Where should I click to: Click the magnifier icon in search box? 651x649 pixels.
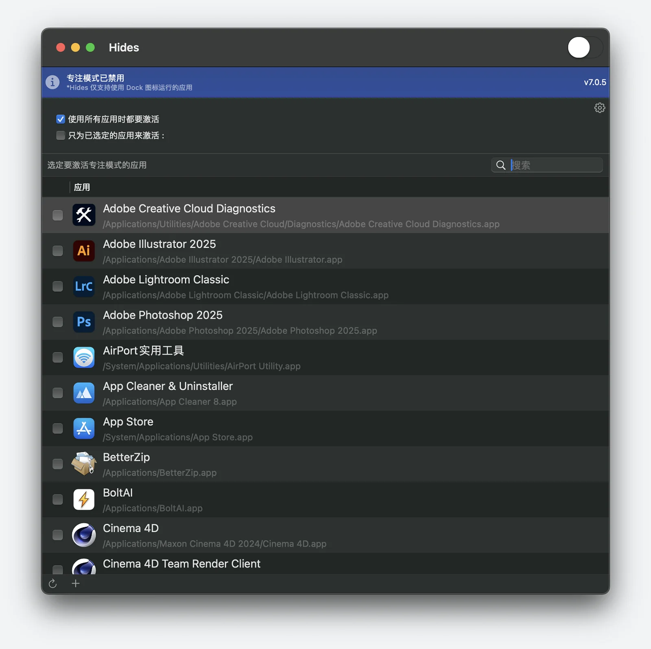pos(501,165)
